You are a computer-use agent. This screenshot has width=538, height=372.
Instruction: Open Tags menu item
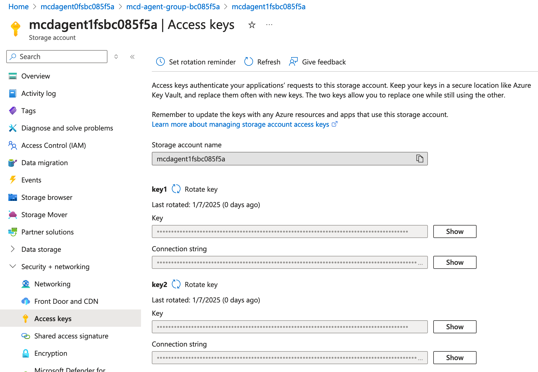(28, 111)
